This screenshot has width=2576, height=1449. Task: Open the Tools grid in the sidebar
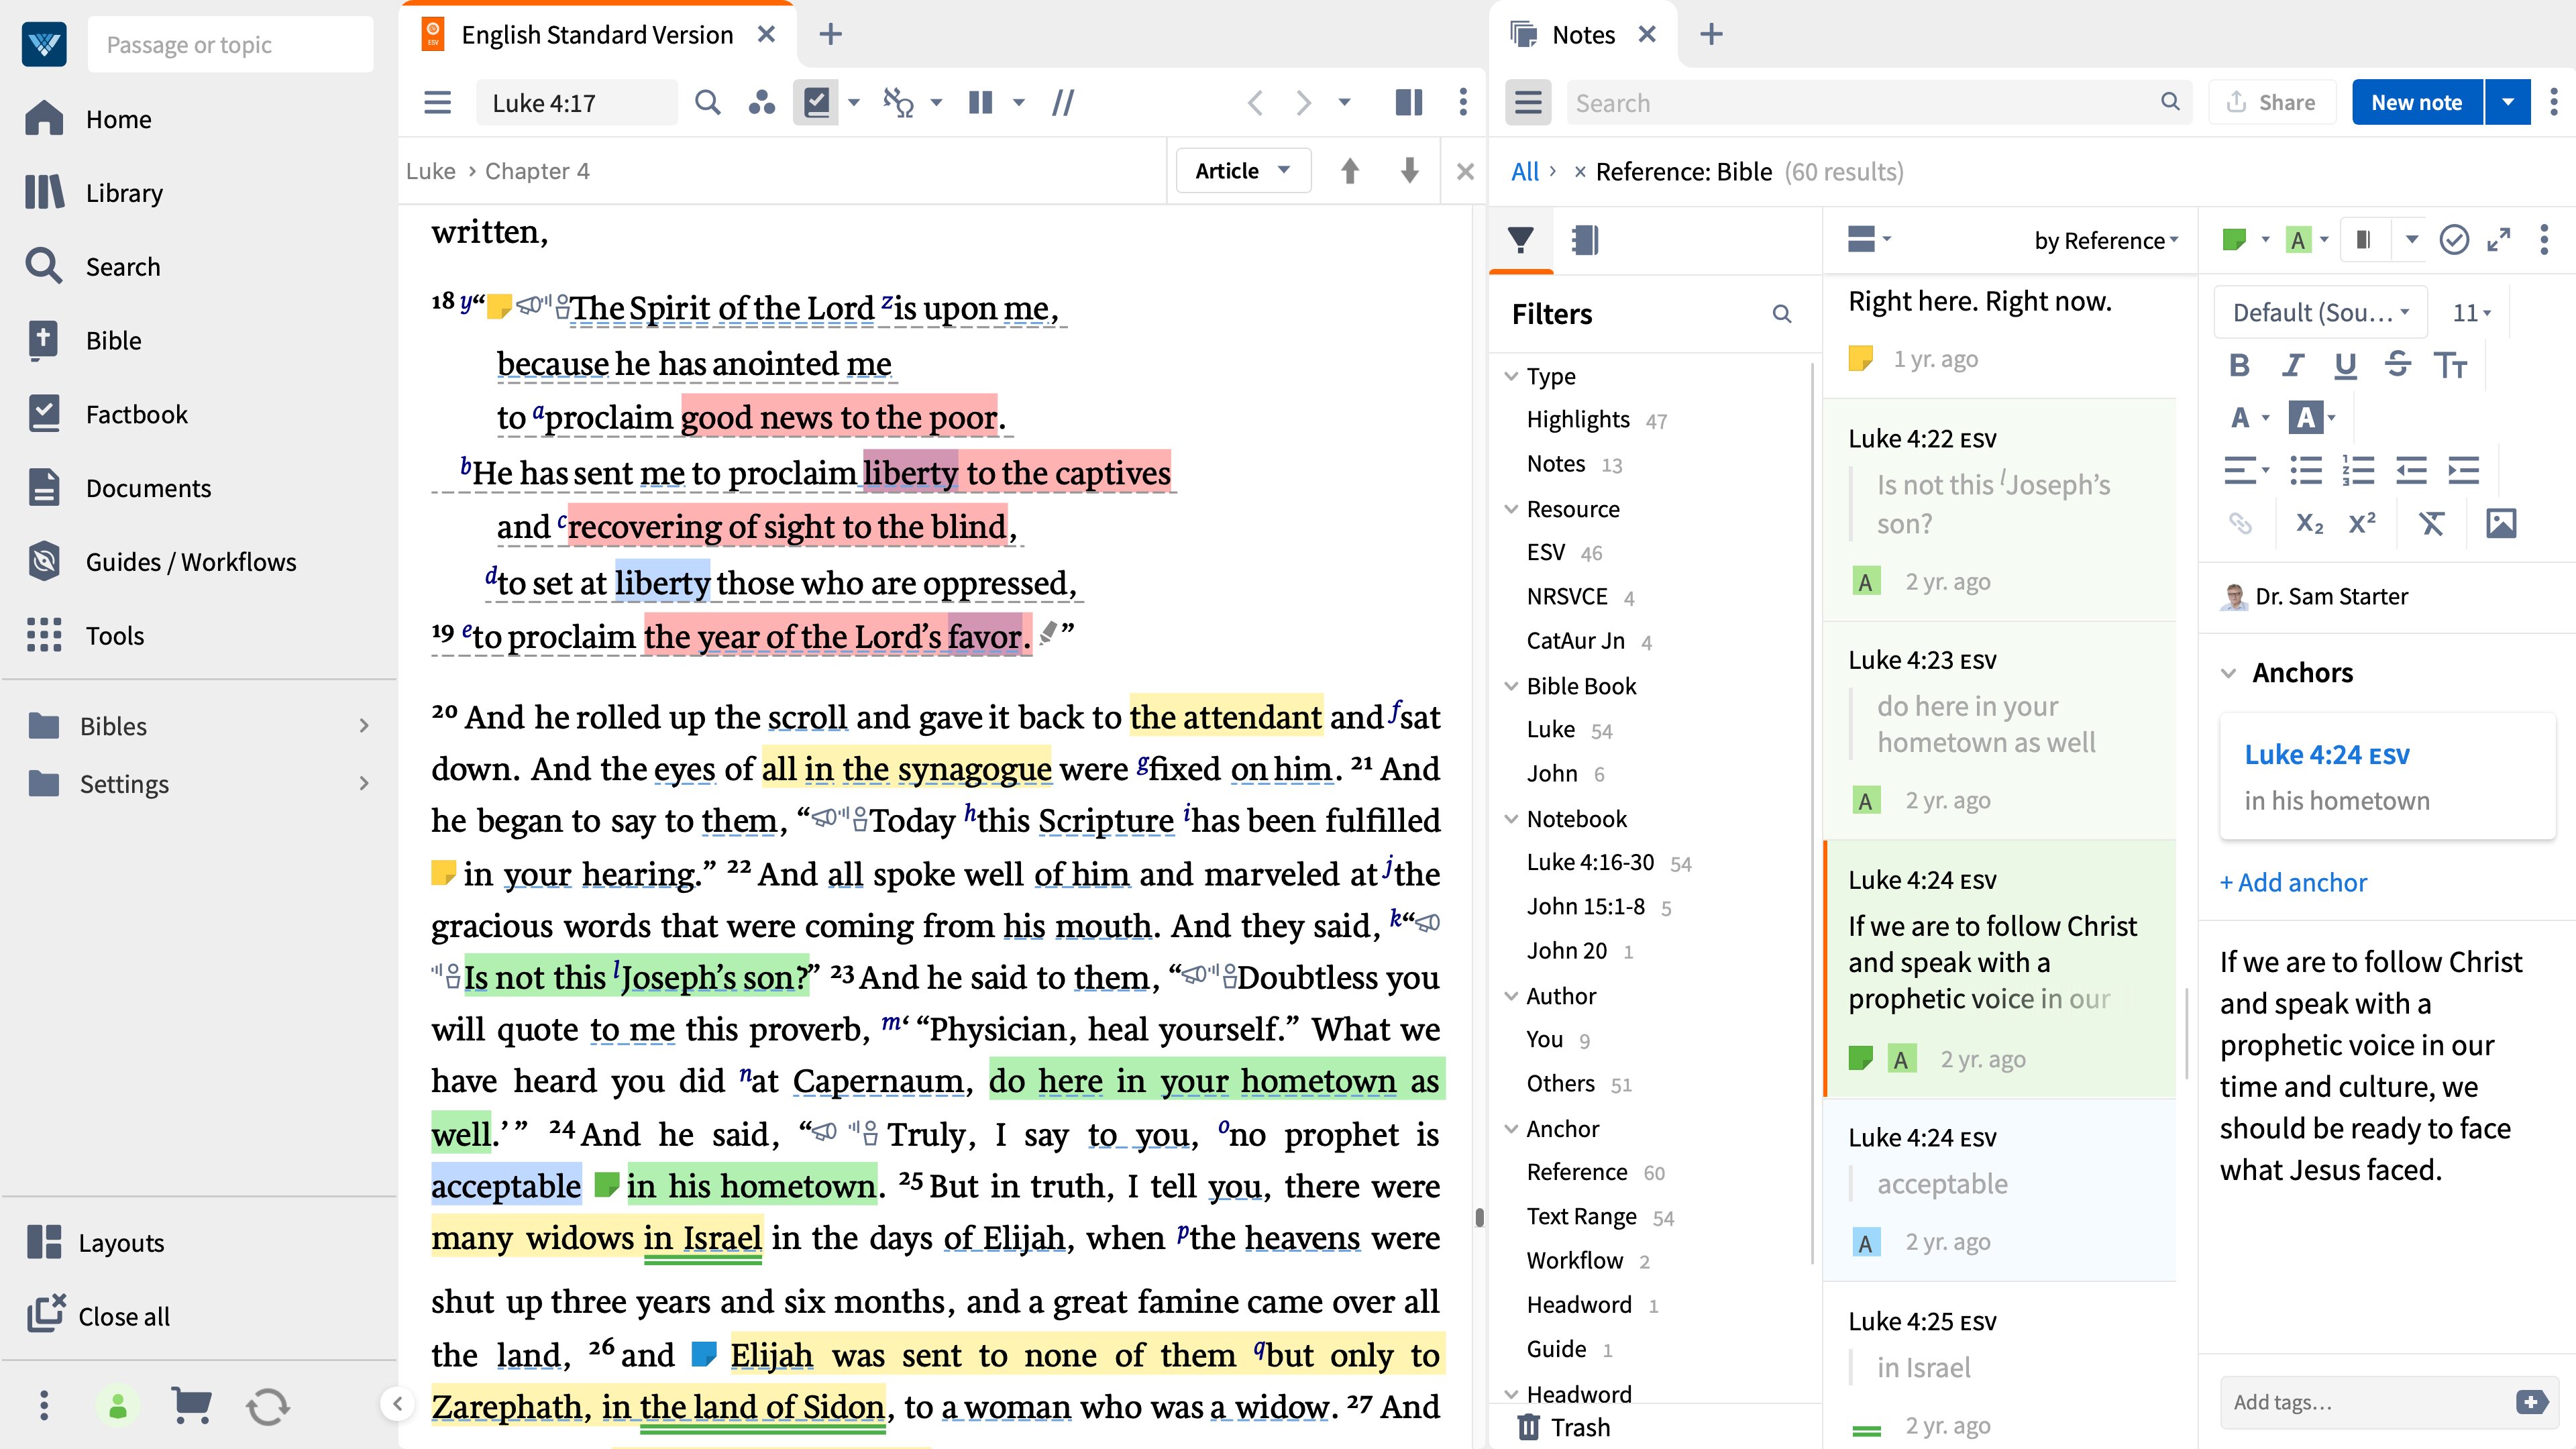[86, 636]
